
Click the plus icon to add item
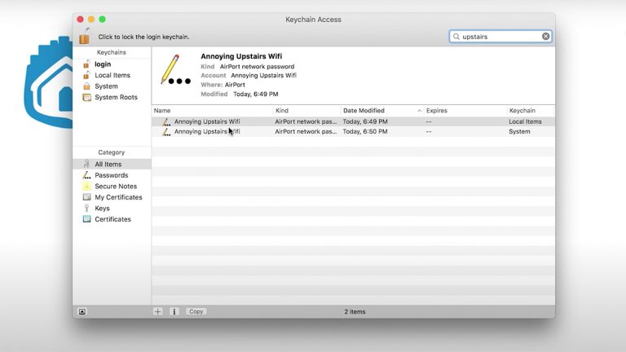pos(158,311)
